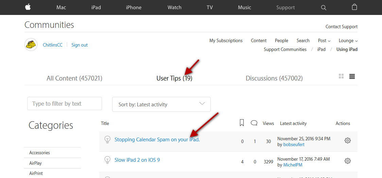Screen dimensions: 382x178
Task: Open the People link
Action: tap(281, 41)
